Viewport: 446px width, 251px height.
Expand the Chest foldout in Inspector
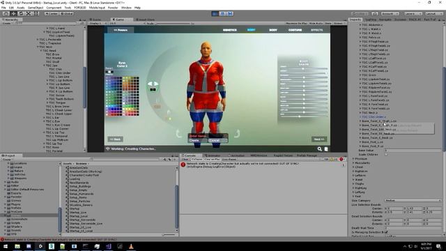353,167
